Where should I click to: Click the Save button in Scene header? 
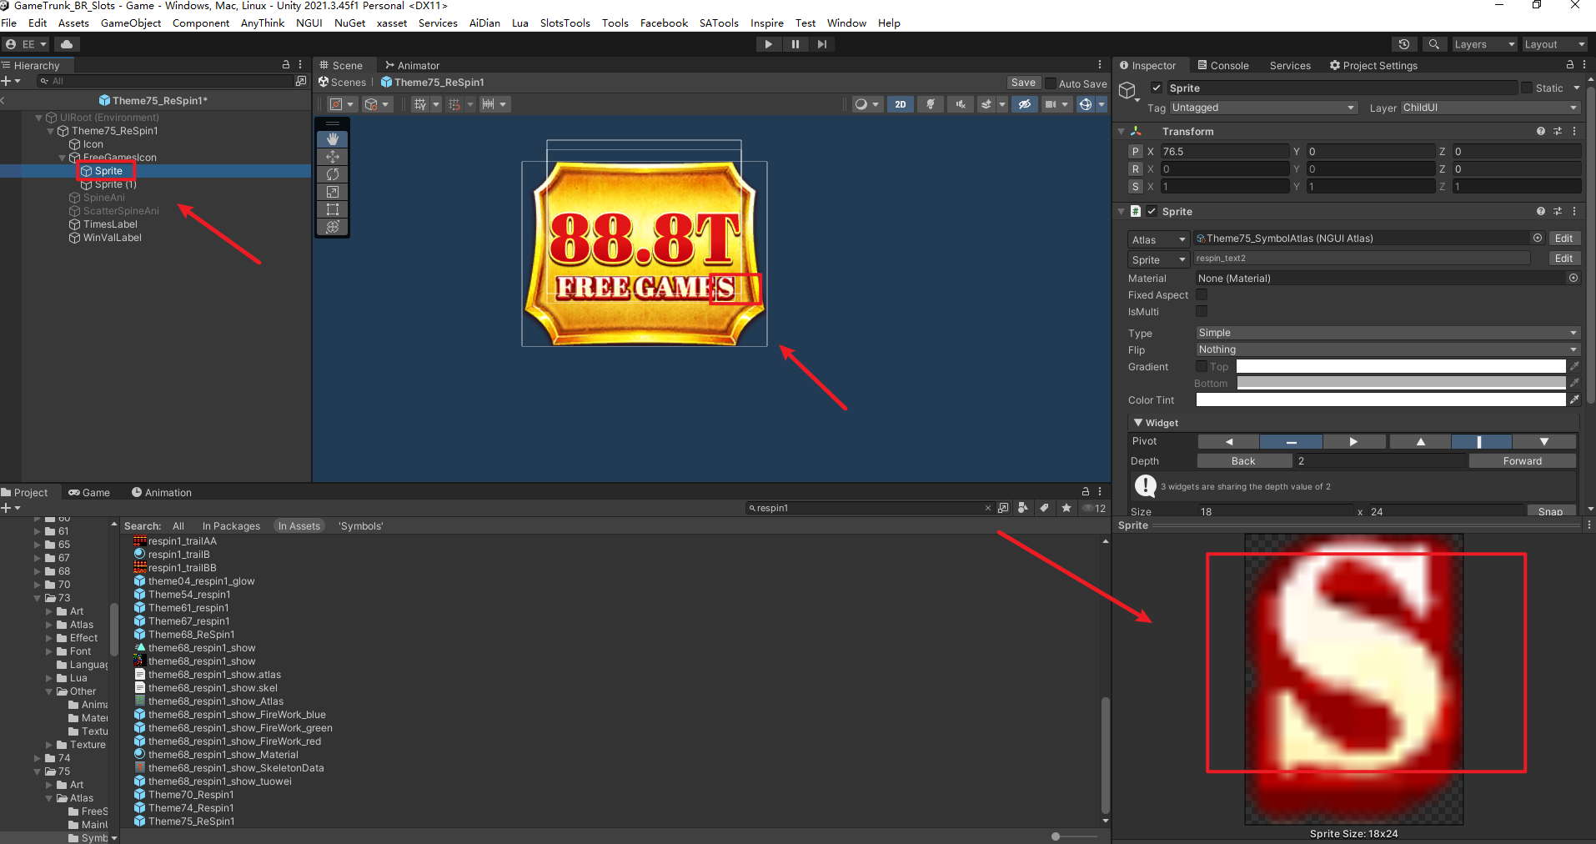(1023, 83)
